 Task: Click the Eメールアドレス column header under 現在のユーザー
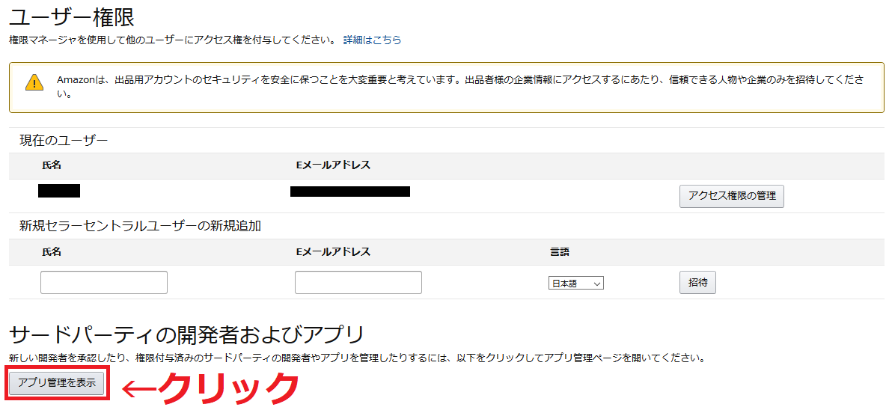333,165
